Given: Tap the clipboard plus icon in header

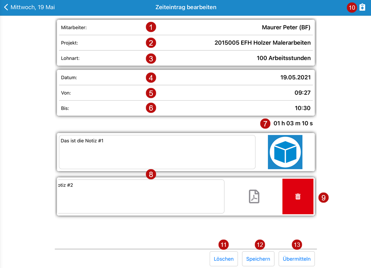Looking at the screenshot, I should coord(362,7).
